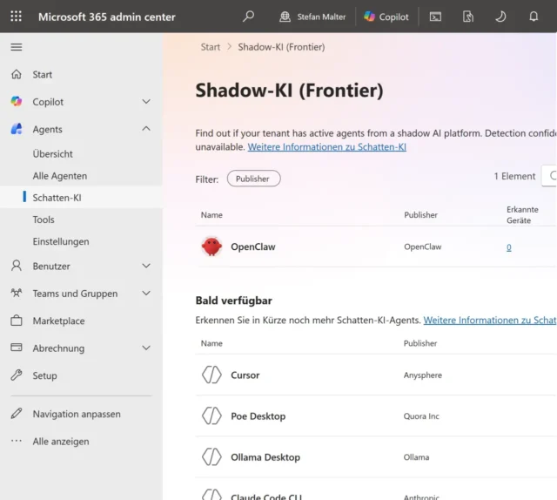Click the Cursor row name

[x=245, y=375]
